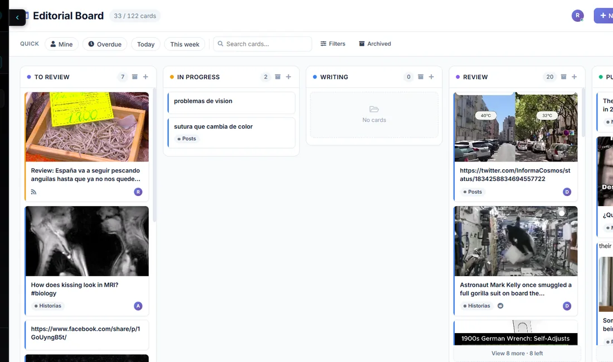Image resolution: width=613 pixels, height=362 pixels.
Task: Toggle the Overdue quick filter
Action: 105,44
